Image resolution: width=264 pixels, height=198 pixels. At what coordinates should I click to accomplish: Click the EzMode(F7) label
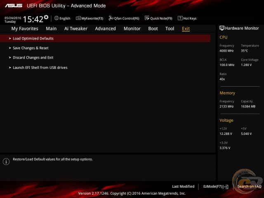(x=213, y=186)
